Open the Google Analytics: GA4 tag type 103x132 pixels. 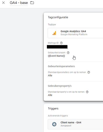(x=75, y=33)
